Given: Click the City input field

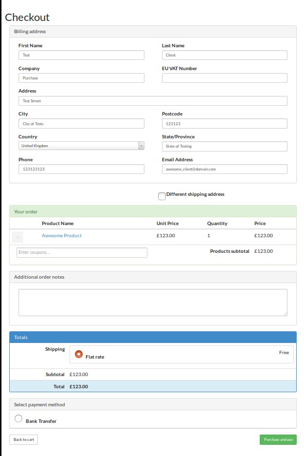Looking at the screenshot, I should [81, 124].
